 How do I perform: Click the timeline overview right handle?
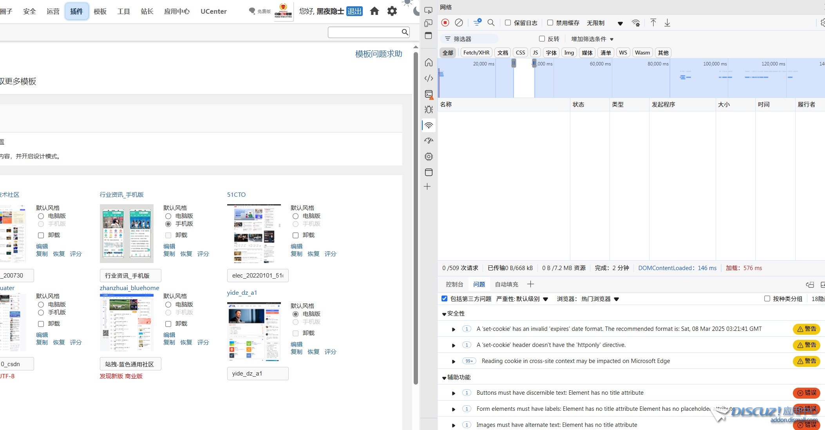534,63
